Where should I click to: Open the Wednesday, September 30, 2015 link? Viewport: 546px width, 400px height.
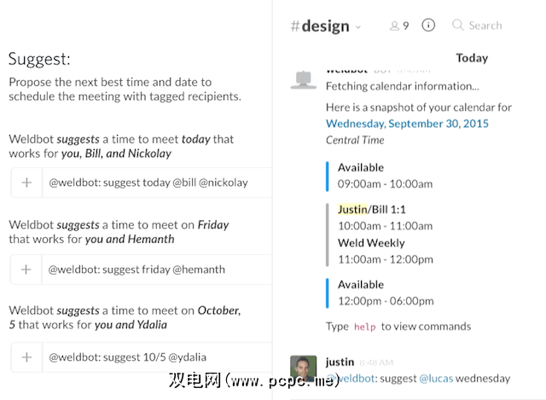(x=407, y=124)
